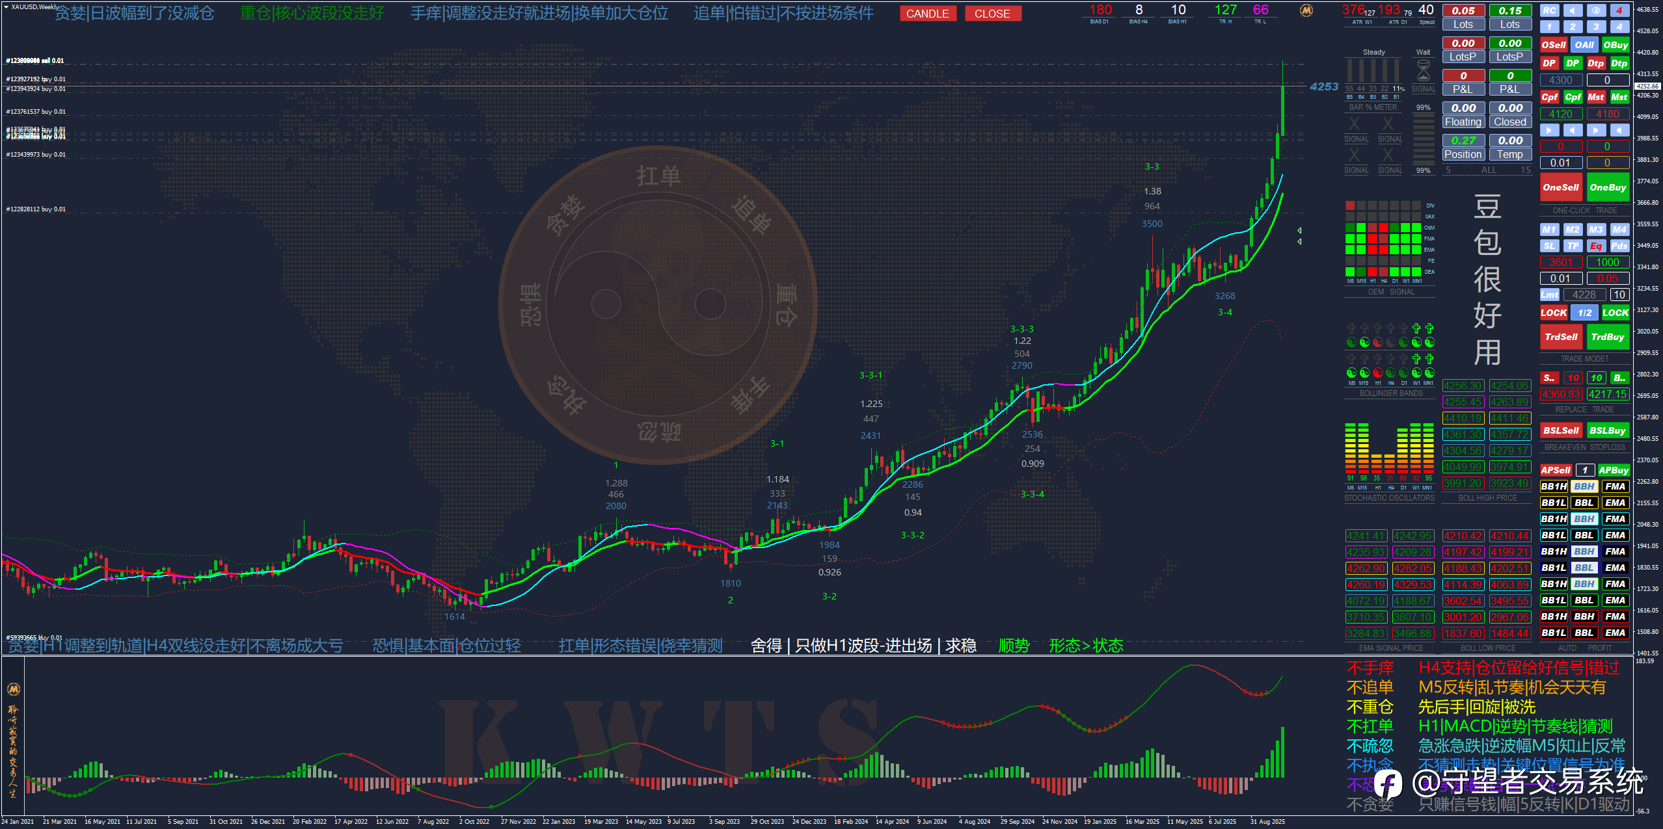Image resolution: width=1663 pixels, height=829 pixels.
Task: Click the hourglass Wait signal icon
Action: (1423, 70)
